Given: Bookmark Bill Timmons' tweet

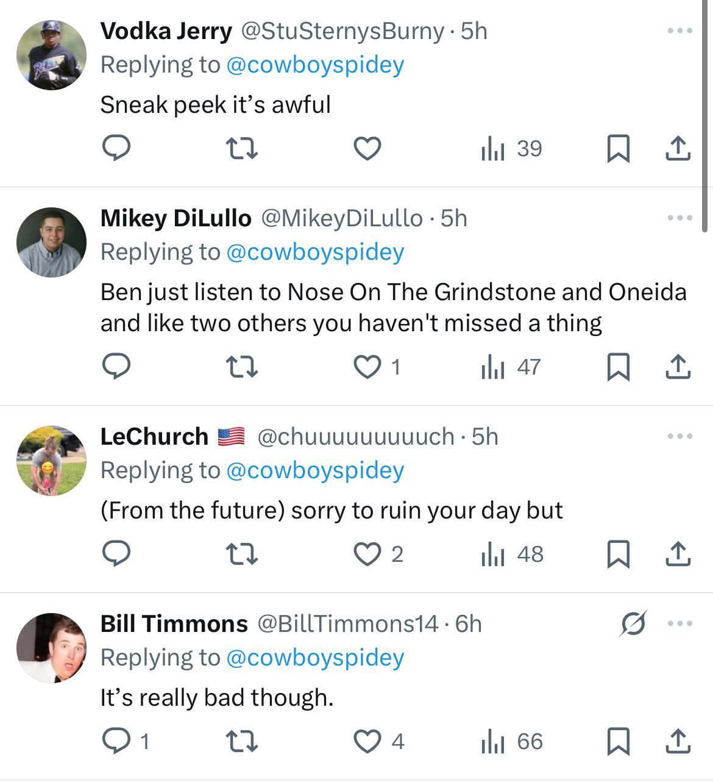Looking at the screenshot, I should [x=619, y=741].
